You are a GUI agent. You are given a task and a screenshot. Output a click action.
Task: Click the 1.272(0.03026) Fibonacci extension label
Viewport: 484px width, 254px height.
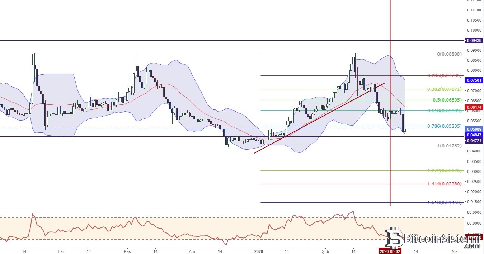(x=444, y=171)
